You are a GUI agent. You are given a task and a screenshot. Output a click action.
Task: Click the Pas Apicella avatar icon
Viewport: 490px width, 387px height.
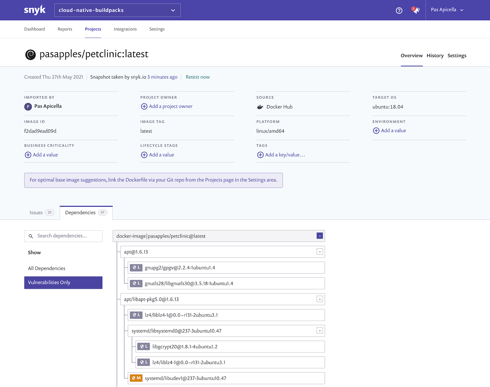point(28,107)
